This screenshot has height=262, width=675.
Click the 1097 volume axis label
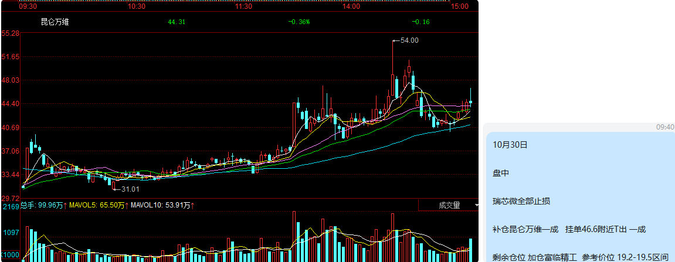(12, 233)
